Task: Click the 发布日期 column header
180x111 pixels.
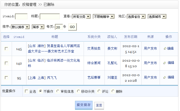Action: click(131, 37)
